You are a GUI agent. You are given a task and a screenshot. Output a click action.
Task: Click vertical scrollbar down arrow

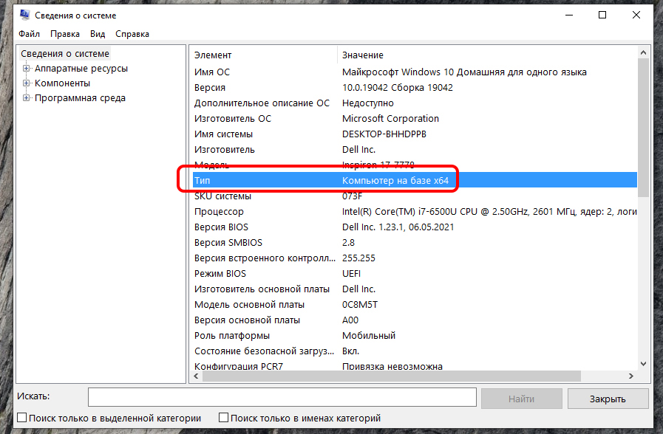643,364
